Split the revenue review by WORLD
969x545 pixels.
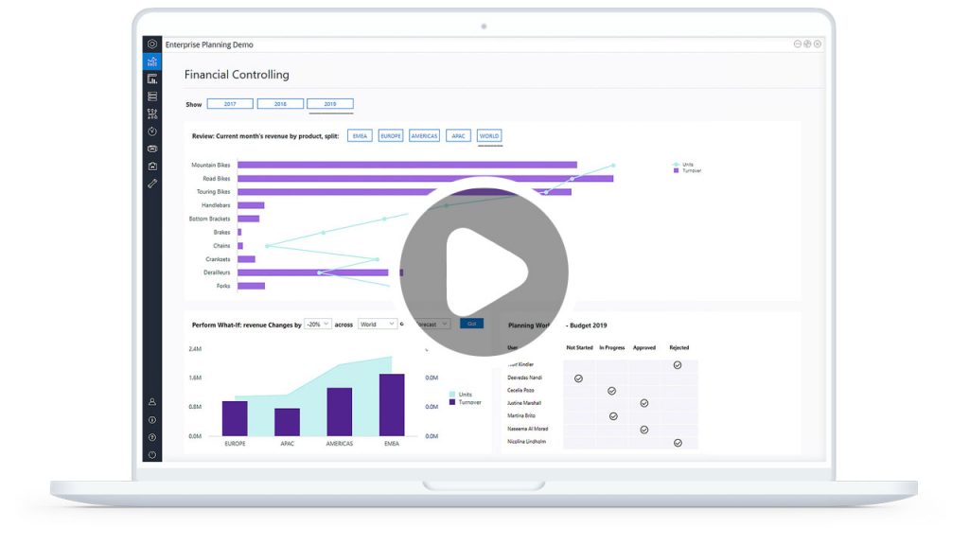coord(489,136)
